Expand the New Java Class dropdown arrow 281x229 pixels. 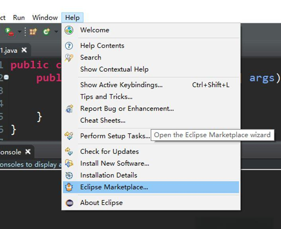tap(56, 32)
